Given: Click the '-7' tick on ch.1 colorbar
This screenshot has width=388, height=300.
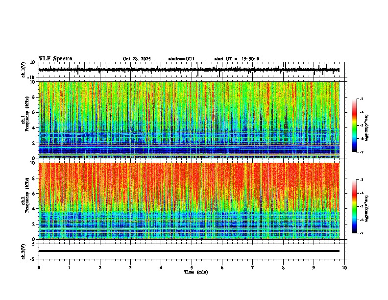Looking at the screenshot, I should pyautogui.click(x=362, y=152).
